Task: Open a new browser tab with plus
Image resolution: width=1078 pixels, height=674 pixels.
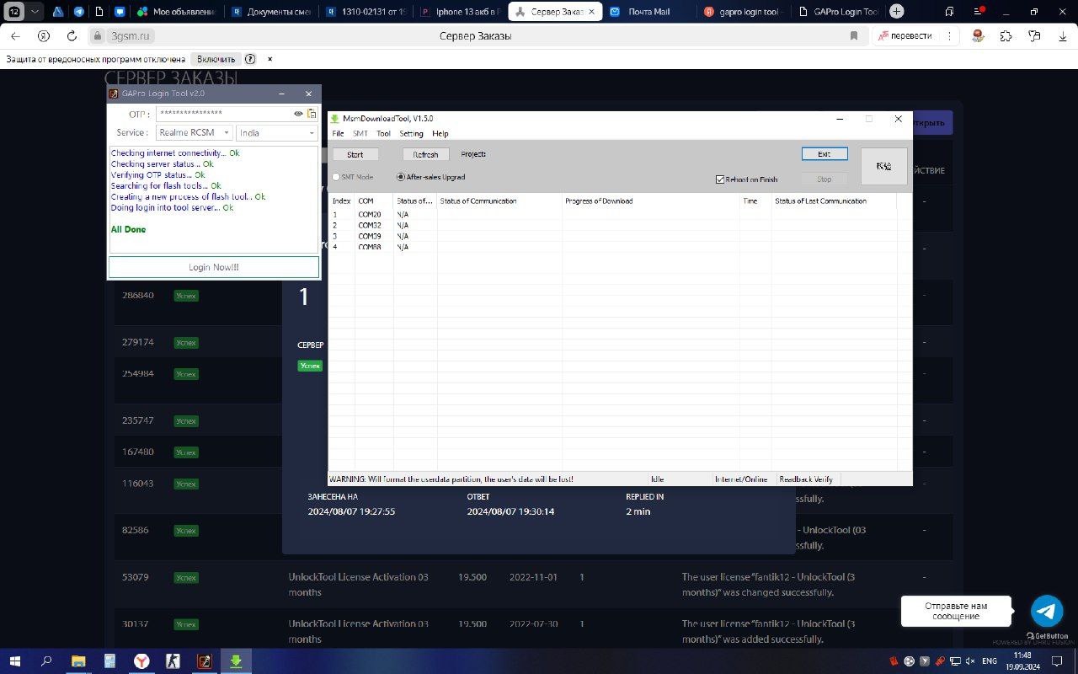Action: [897, 12]
